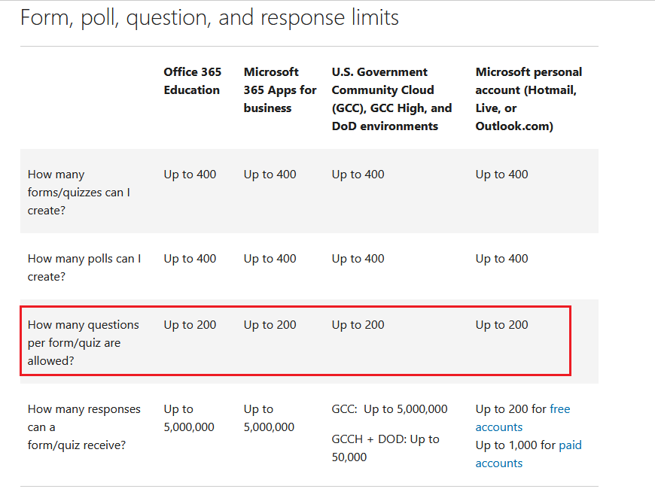The image size is (655, 498).
Task: Click 'Up to 1,000 for' paid accounts text
Action: [x=515, y=445]
